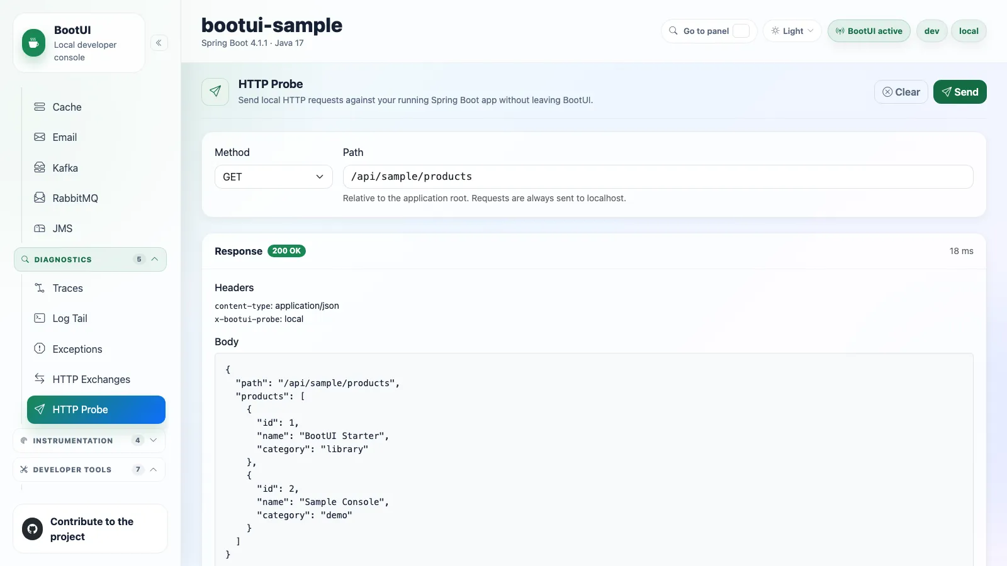Click the BootUI active status badge
1007x566 pixels.
click(x=869, y=31)
